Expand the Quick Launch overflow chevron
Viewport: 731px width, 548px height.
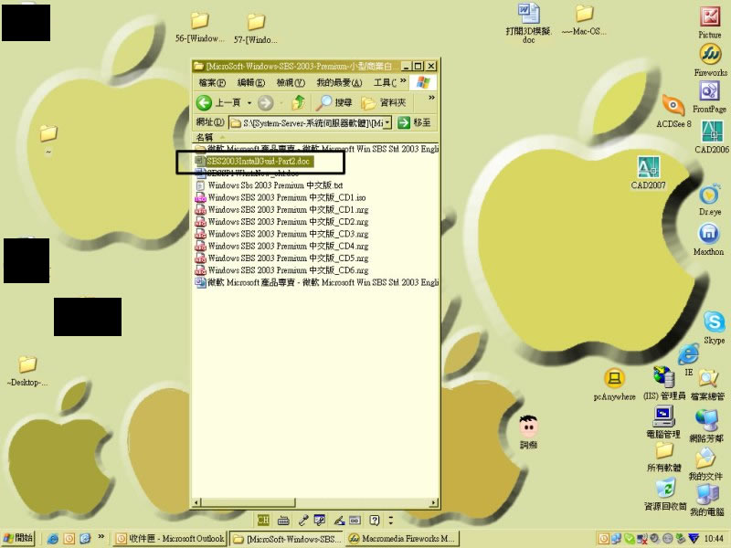pos(101,537)
